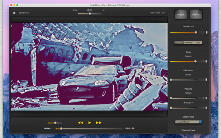
Task: Click the volume slider handle
Action: click(55, 123)
